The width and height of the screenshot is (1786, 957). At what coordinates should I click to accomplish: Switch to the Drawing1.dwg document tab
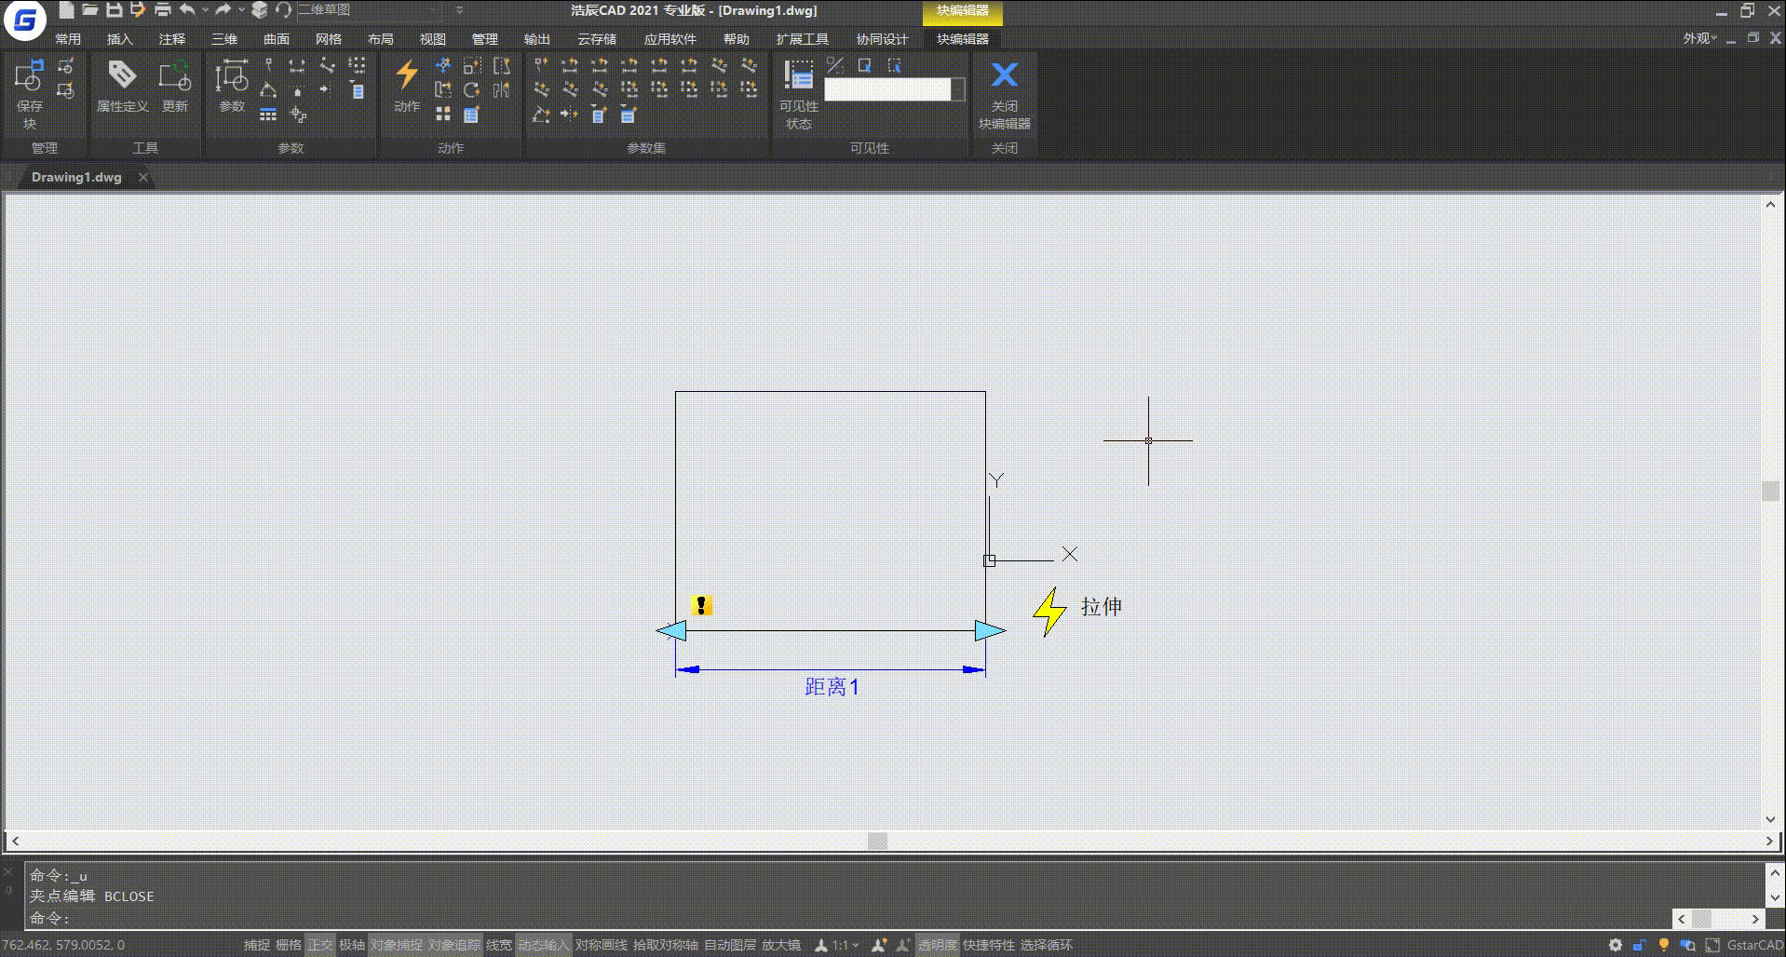[x=76, y=177]
